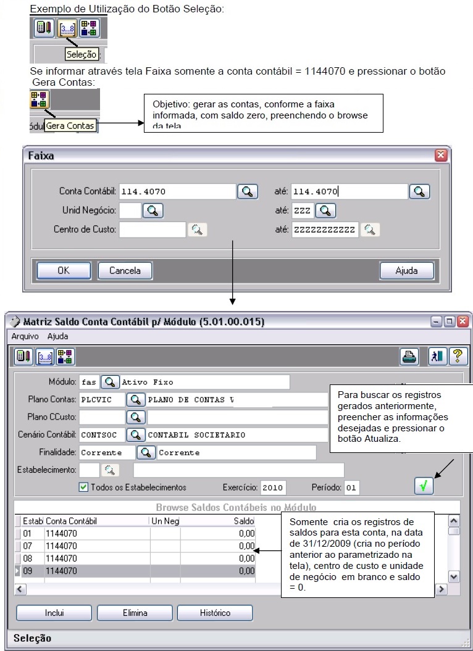Click Cenário Contábil field containing CONTSOC

pyautogui.click(x=102, y=434)
